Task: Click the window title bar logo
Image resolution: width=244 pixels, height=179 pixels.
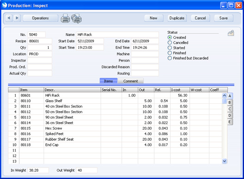Action: [5, 5]
